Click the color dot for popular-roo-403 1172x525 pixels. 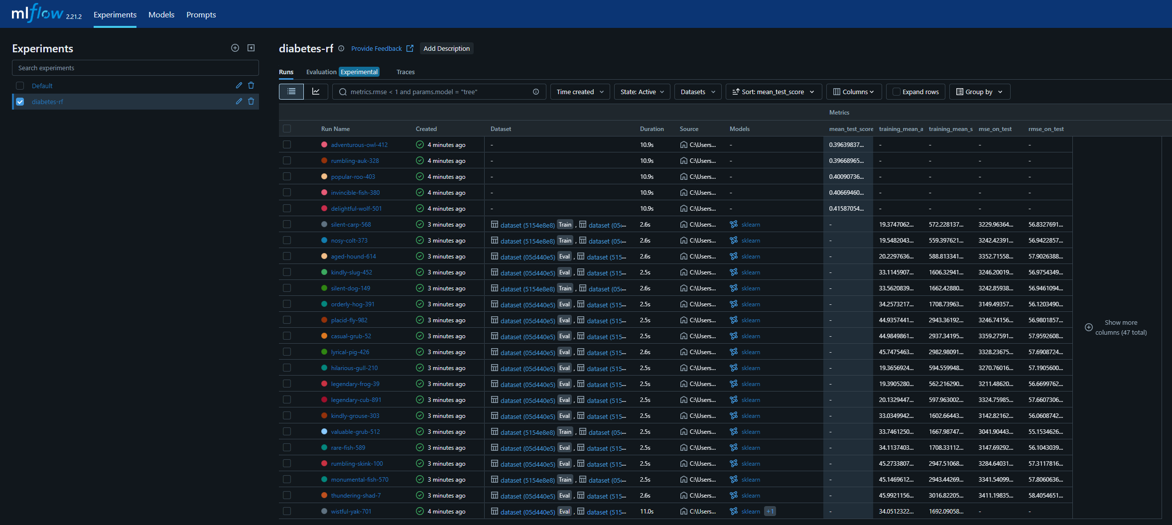click(324, 176)
